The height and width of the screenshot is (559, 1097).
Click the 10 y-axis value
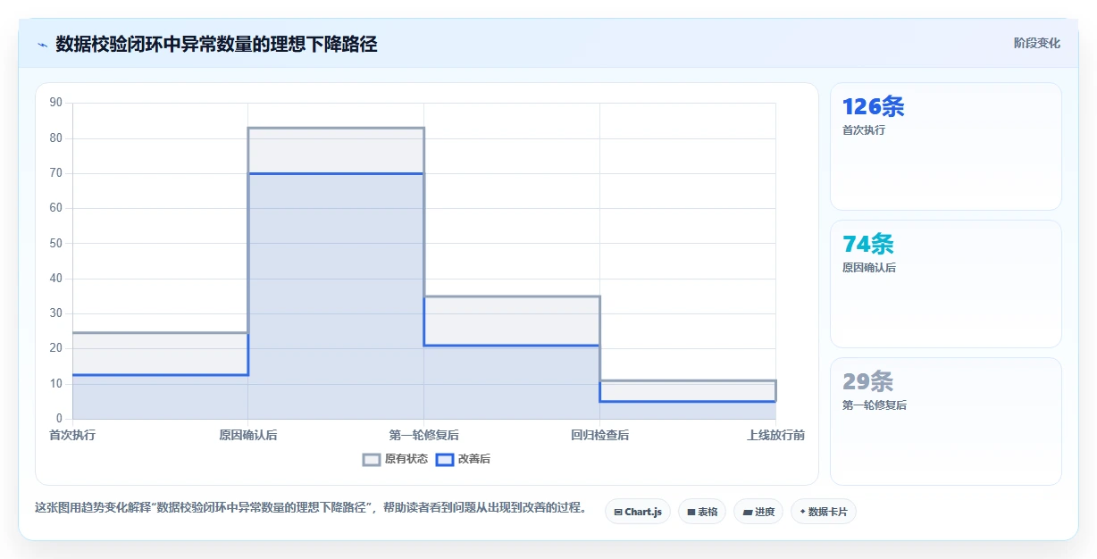click(56, 383)
